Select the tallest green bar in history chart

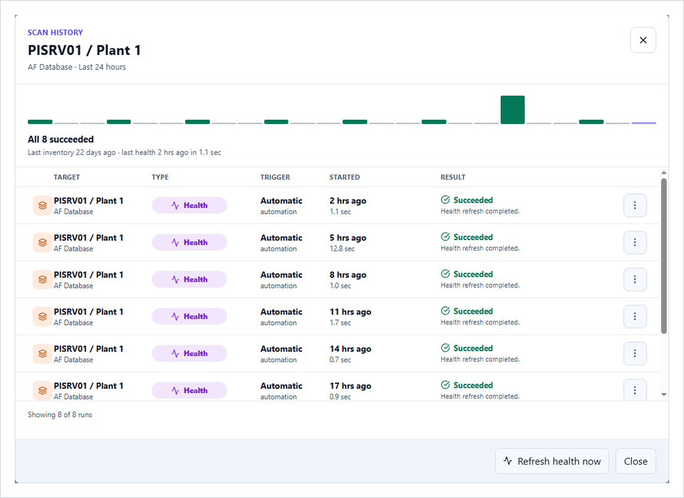[x=512, y=110]
